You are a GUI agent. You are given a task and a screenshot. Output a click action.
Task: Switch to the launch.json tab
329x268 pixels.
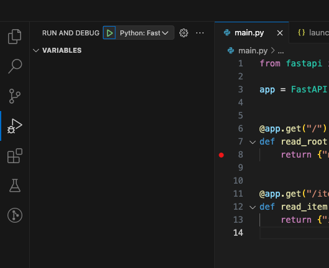coord(309,33)
